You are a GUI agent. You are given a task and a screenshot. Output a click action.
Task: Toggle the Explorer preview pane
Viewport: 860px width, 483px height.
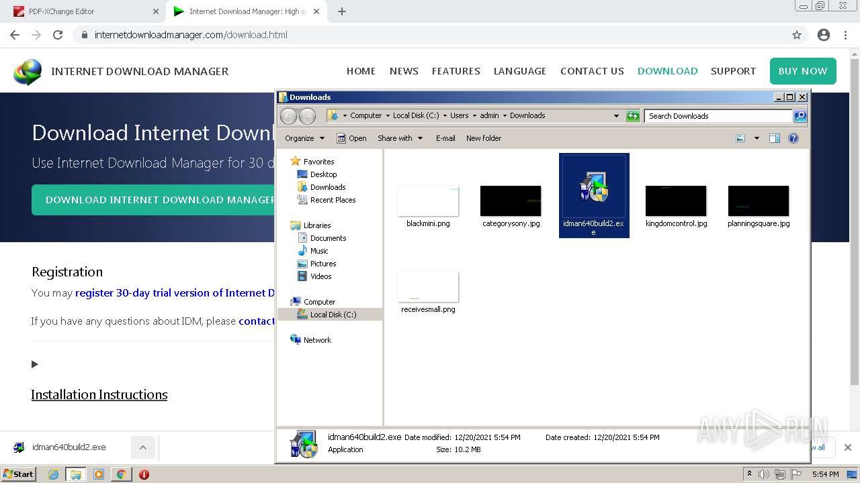click(775, 138)
